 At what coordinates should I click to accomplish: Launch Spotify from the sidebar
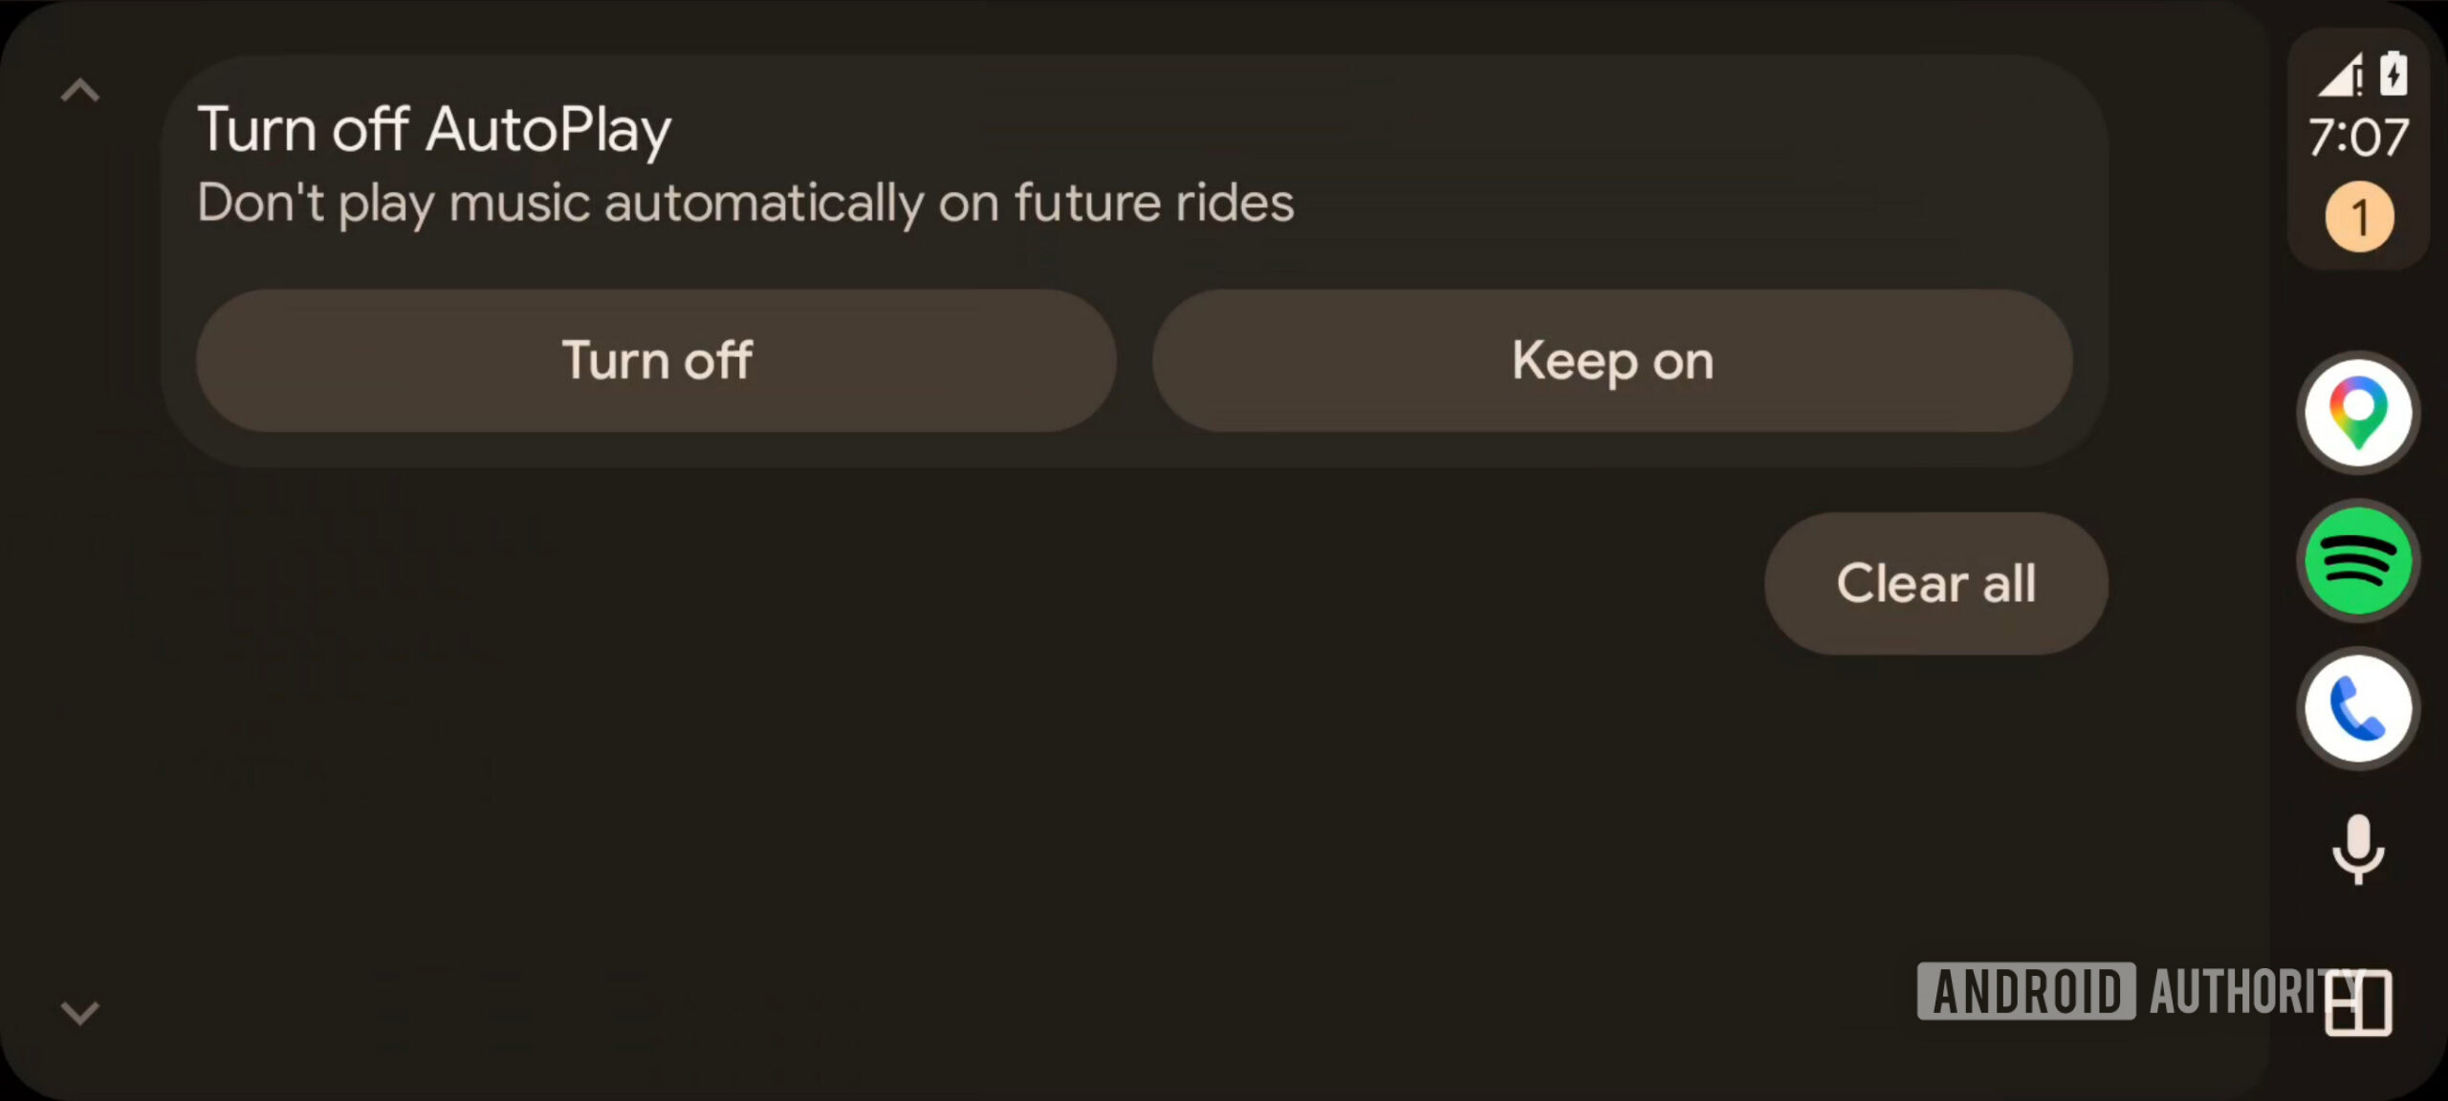2357,560
